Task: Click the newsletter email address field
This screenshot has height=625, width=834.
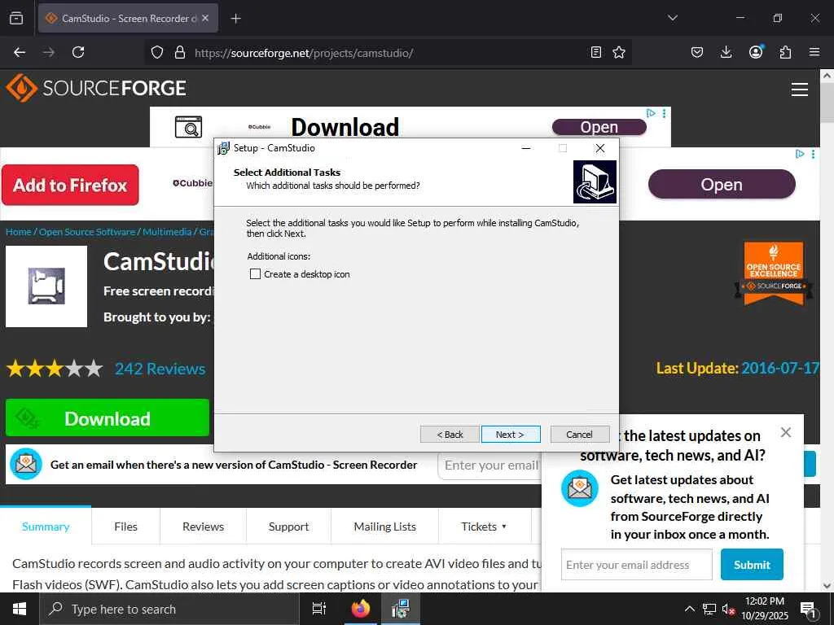Action: pos(637,565)
